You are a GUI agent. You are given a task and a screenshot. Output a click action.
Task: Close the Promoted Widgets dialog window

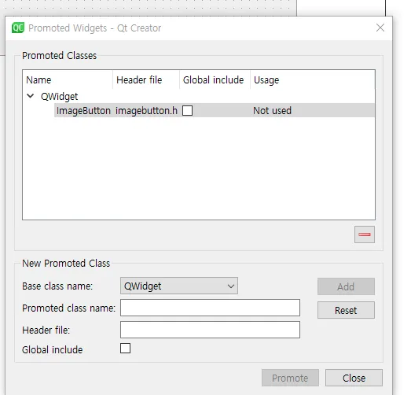(380, 28)
